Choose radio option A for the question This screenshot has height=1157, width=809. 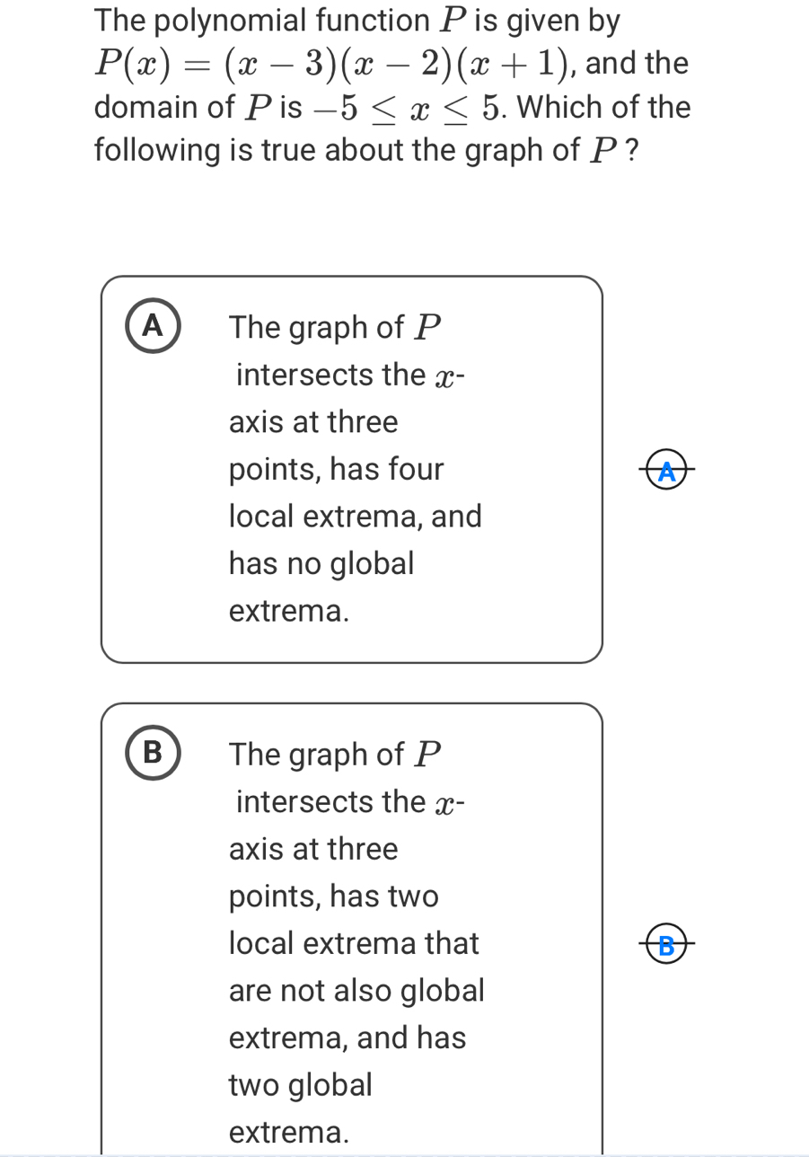pyautogui.click(x=154, y=325)
